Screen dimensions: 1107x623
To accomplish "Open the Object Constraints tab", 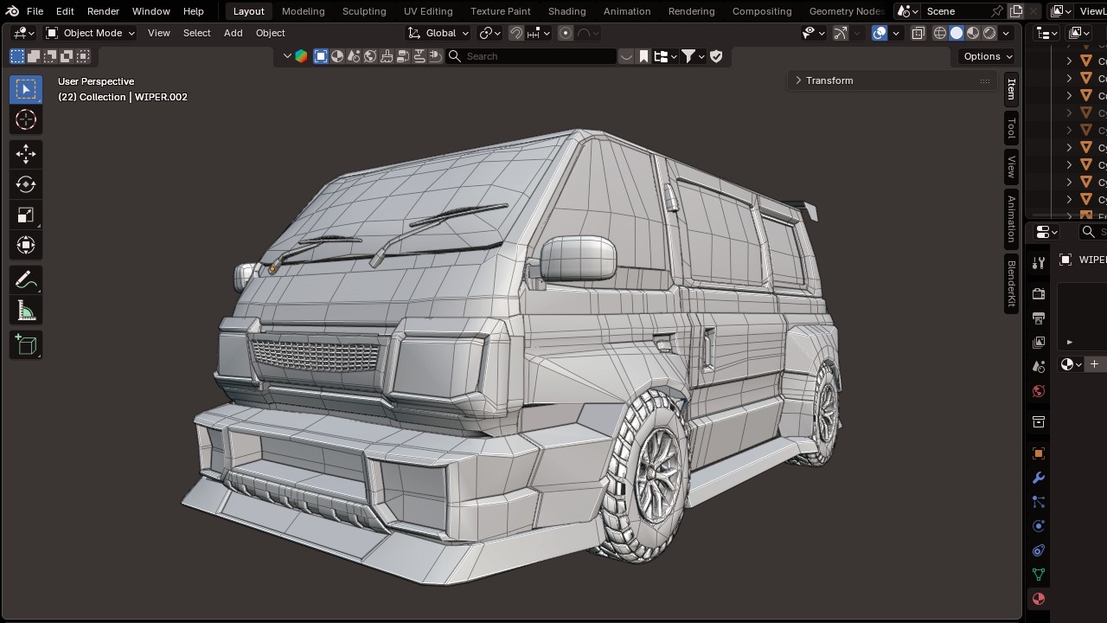I will 1039,550.
